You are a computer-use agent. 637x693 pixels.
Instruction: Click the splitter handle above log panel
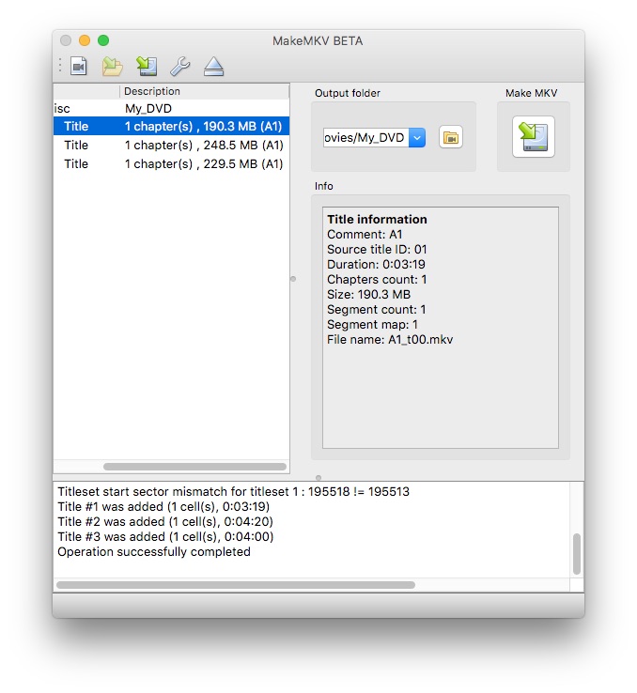(x=318, y=477)
